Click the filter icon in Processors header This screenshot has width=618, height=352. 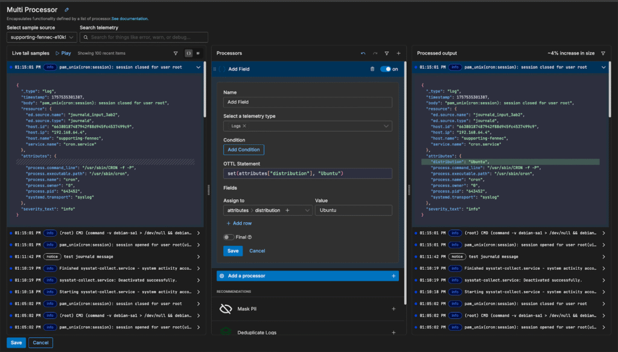coord(387,53)
